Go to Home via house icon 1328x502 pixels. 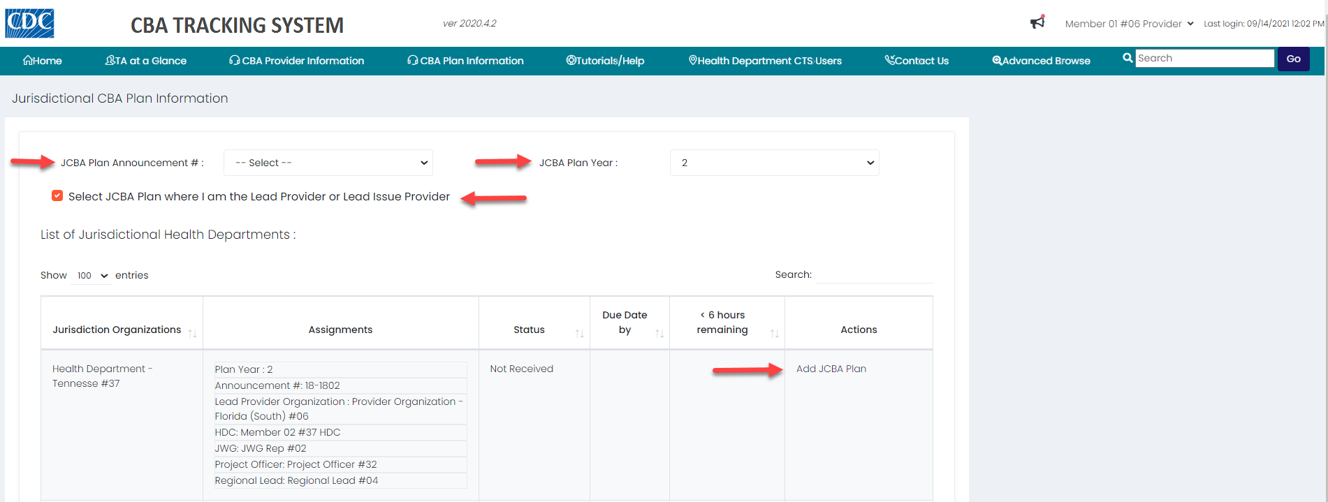(29, 61)
